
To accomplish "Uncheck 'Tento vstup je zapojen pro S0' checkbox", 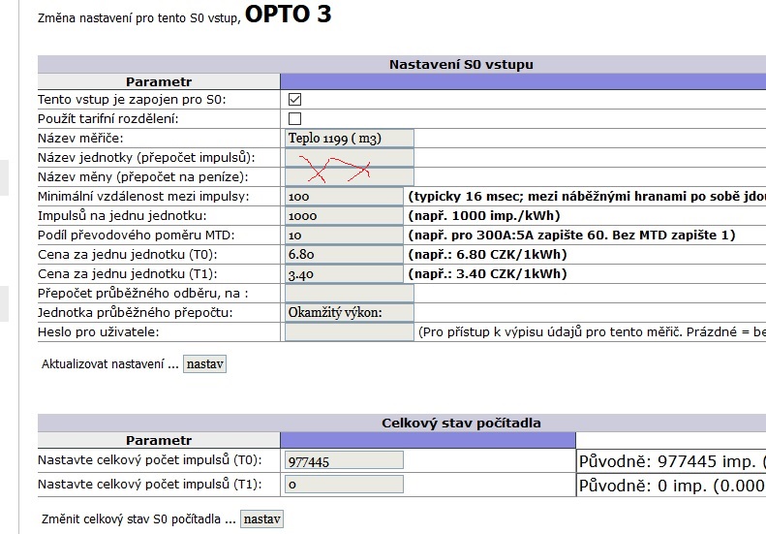I will [x=295, y=99].
